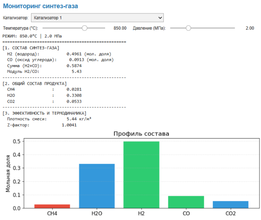This screenshot has width=261, height=220.
Task: Select the temperature value 850.00
Action: point(120,28)
